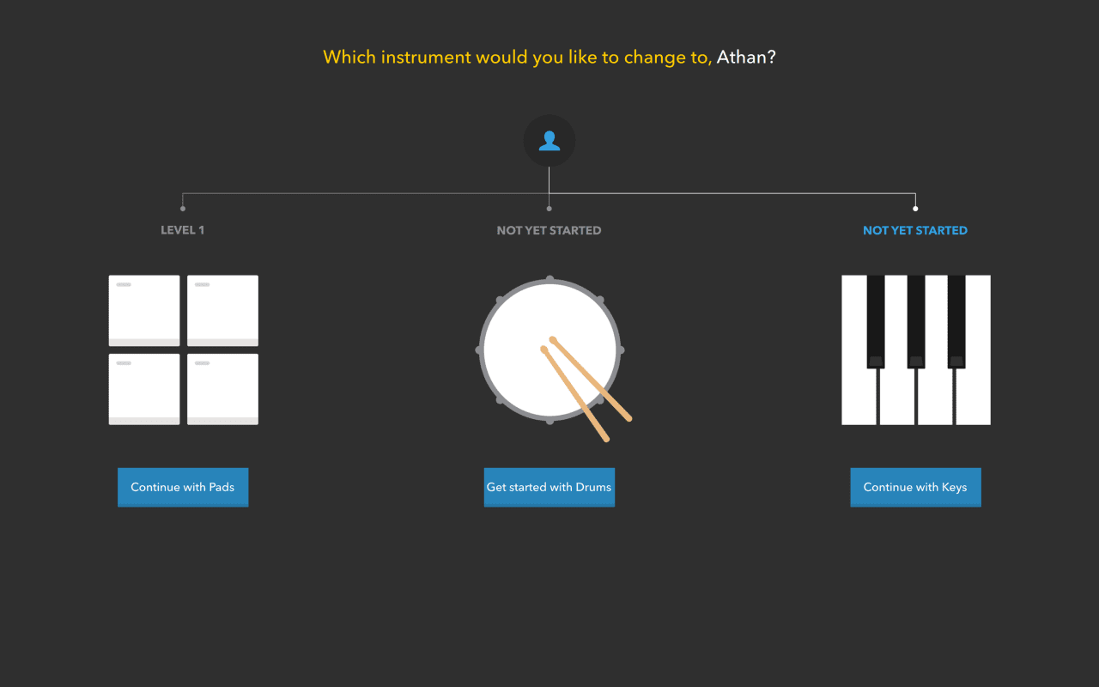Screen dimensions: 1099x687
Task: Click the connector node above the Pads column
Action: [x=183, y=206]
